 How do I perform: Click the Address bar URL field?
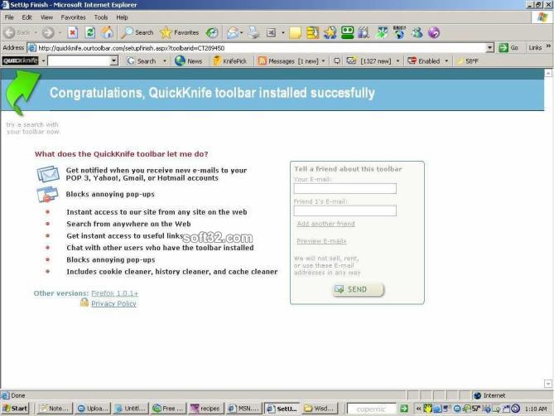pos(258,48)
